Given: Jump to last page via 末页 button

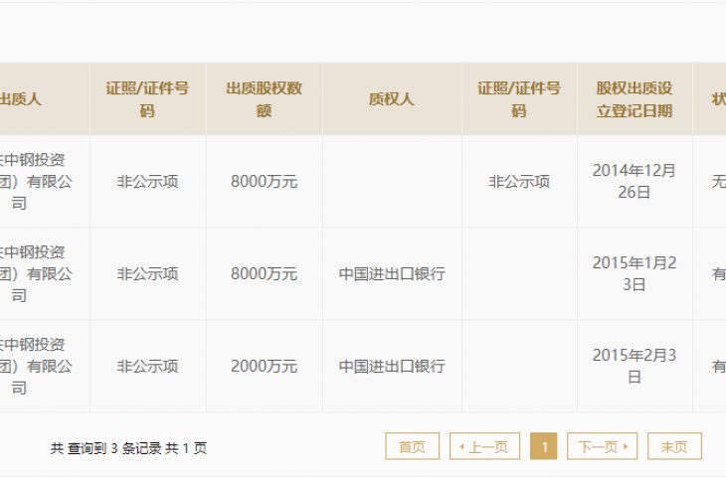Looking at the screenshot, I should click(674, 446).
